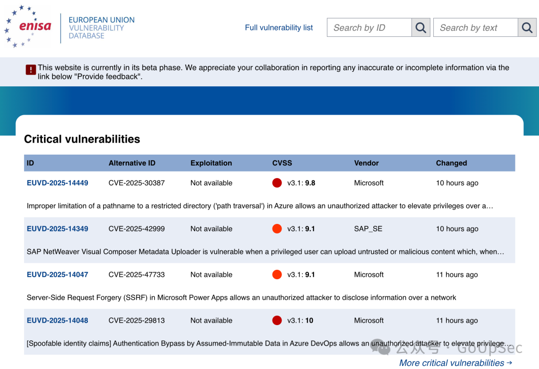Screen dimensions: 539x369
Task: Focus the Search by ID field
Action: coord(369,27)
